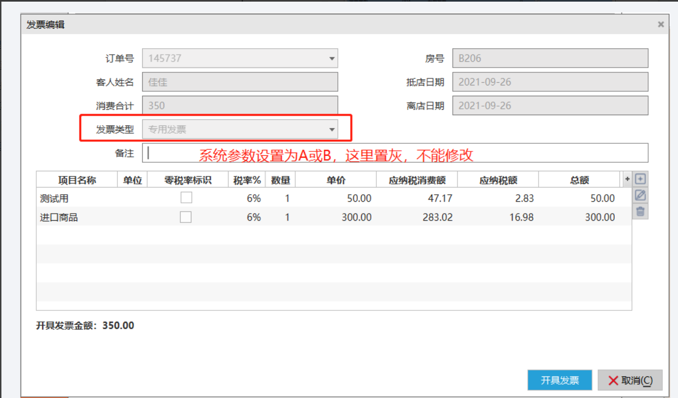The width and height of the screenshot is (678, 398).
Task: Expand the 订单号 dropdown
Action: coord(331,58)
